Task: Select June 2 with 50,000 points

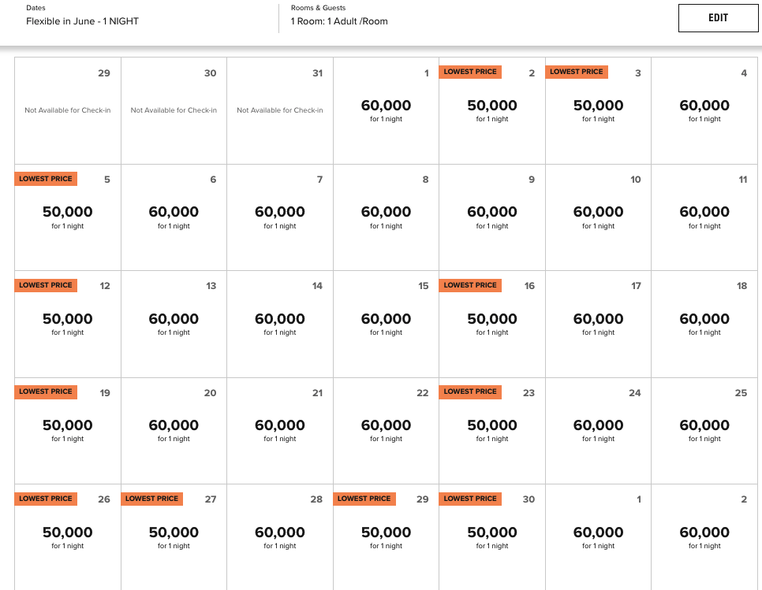Action: coord(491,110)
